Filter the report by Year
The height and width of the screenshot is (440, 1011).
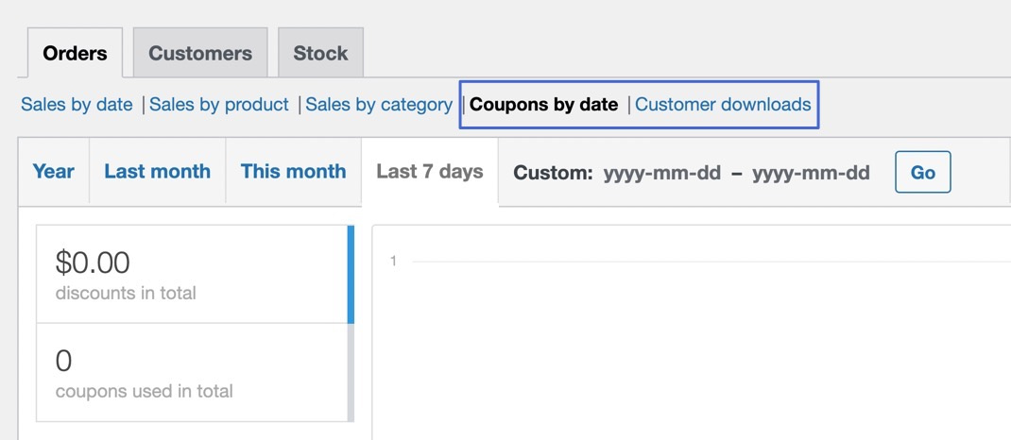click(x=54, y=172)
